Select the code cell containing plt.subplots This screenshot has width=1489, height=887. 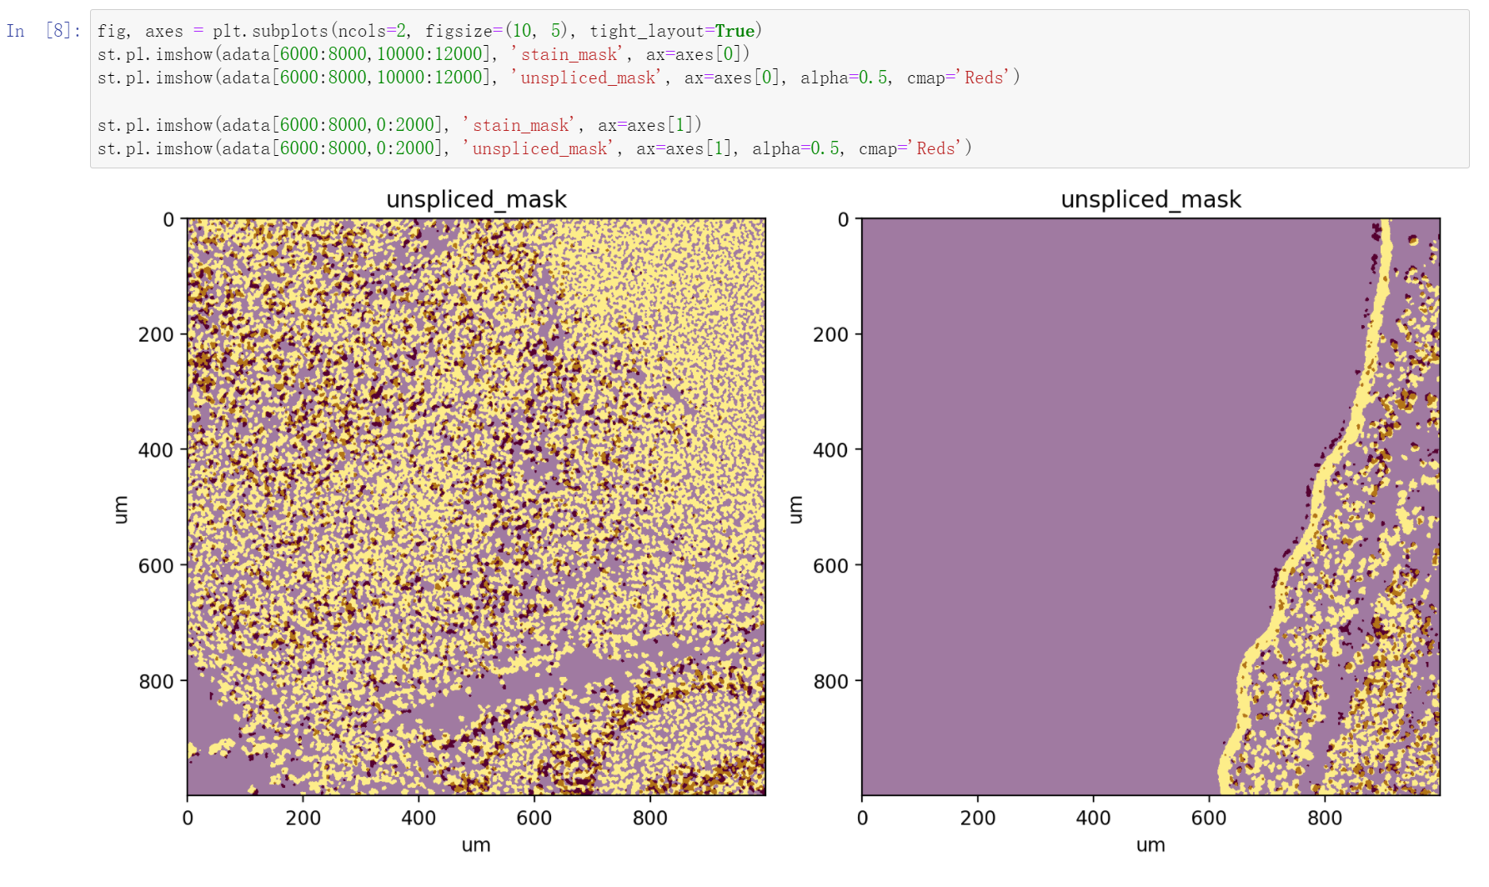pyautogui.click(x=417, y=31)
